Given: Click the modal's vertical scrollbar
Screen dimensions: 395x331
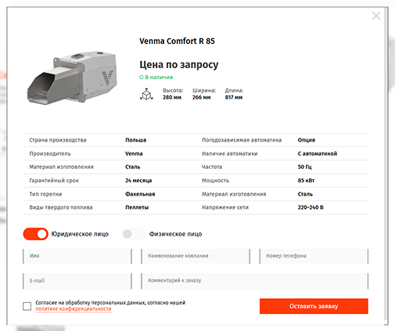Looking at the screenshot, I should tap(386, 166).
